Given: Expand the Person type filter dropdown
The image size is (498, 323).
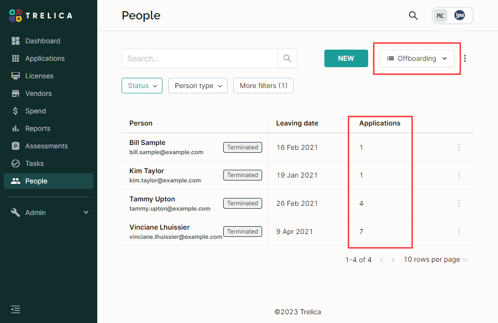Looking at the screenshot, I should (x=198, y=86).
